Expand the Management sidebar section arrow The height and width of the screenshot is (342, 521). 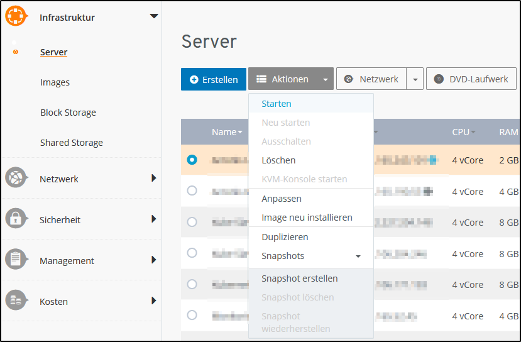(x=154, y=260)
